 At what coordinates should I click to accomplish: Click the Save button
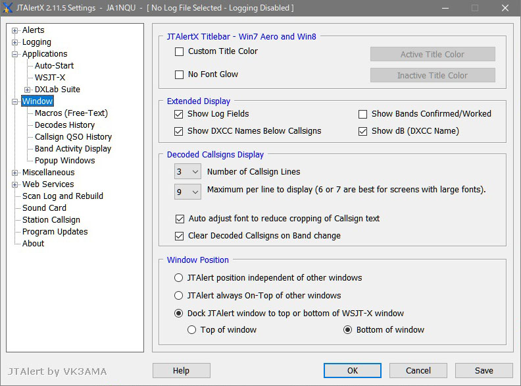coord(484,371)
